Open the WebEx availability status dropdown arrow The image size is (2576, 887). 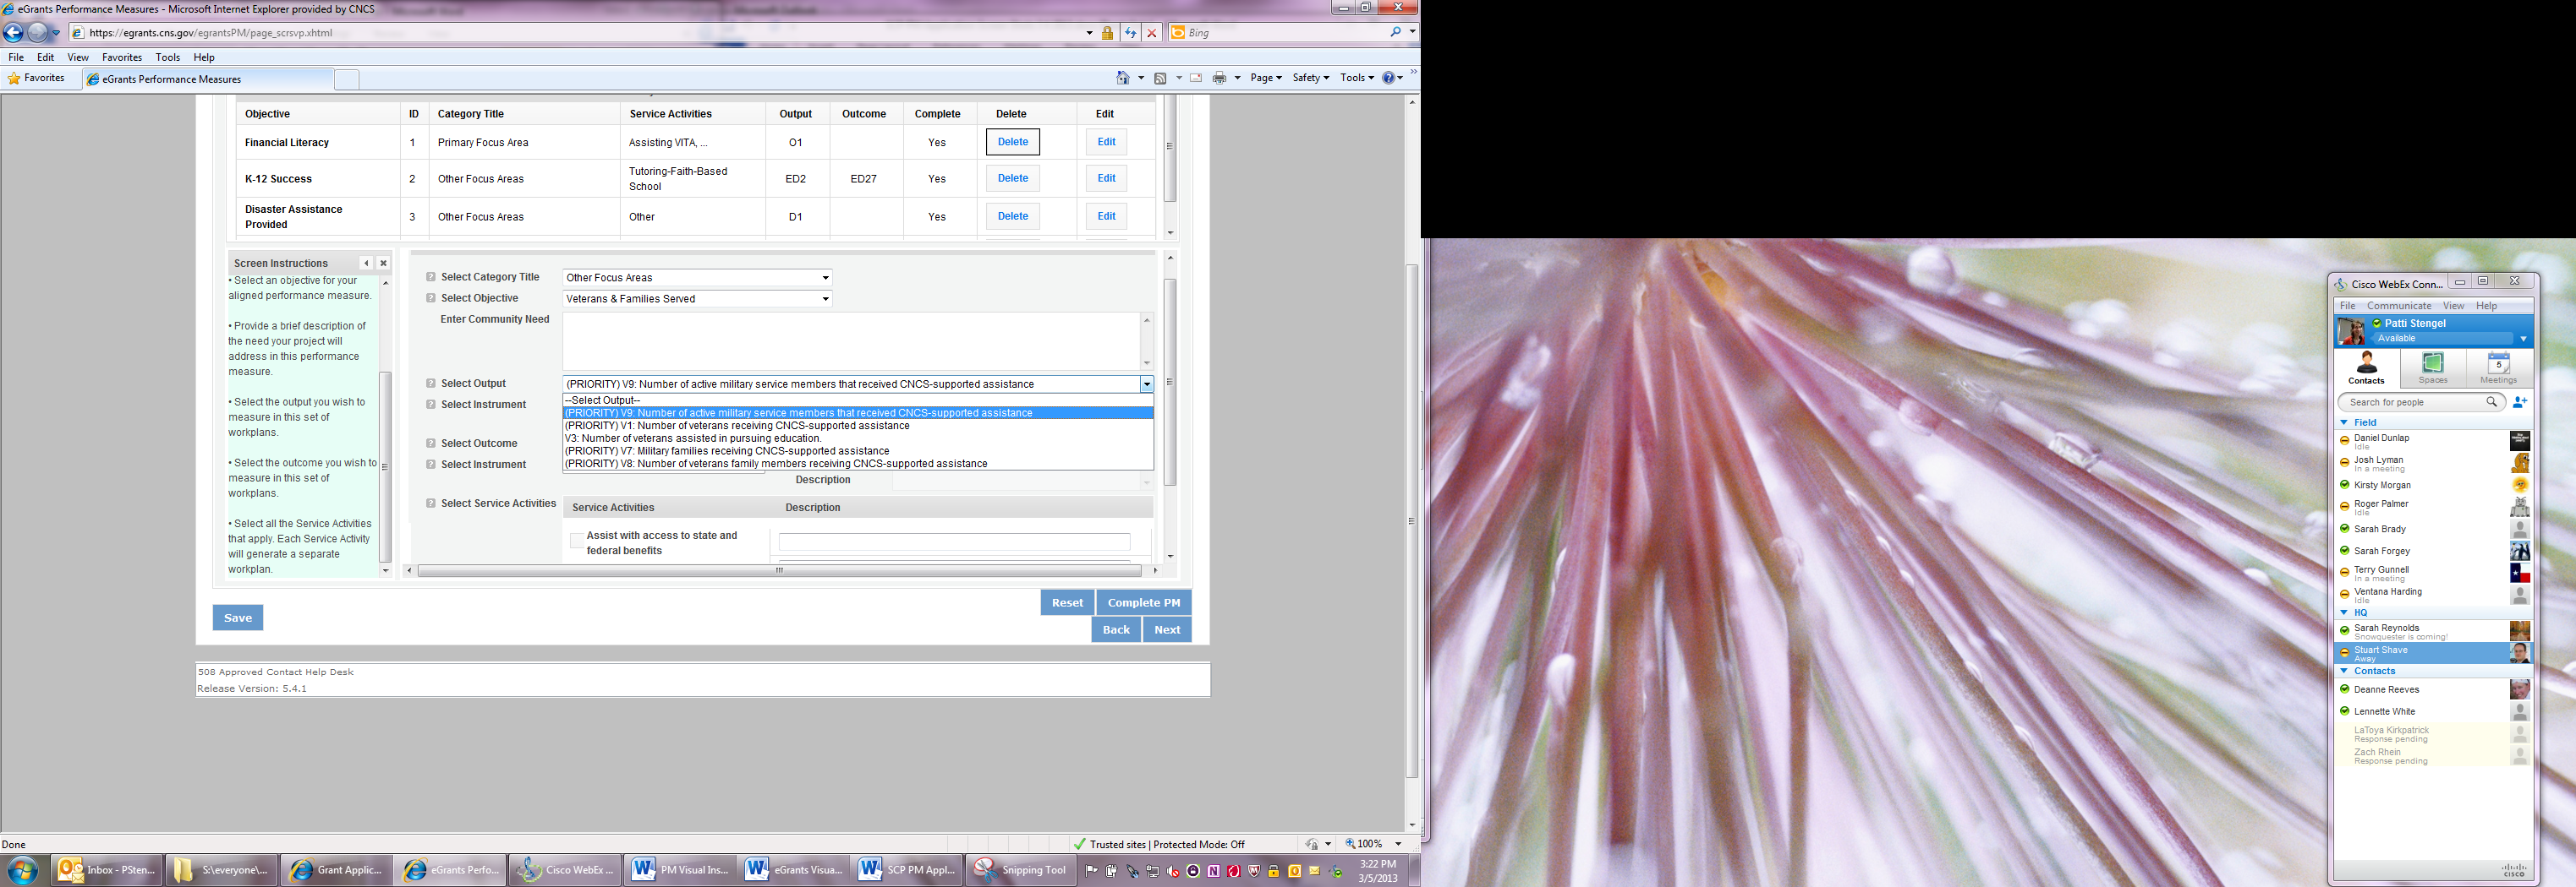(x=2523, y=340)
